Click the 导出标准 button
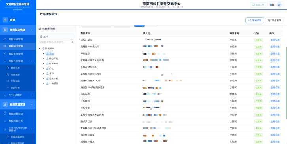 click(x=255, y=20)
